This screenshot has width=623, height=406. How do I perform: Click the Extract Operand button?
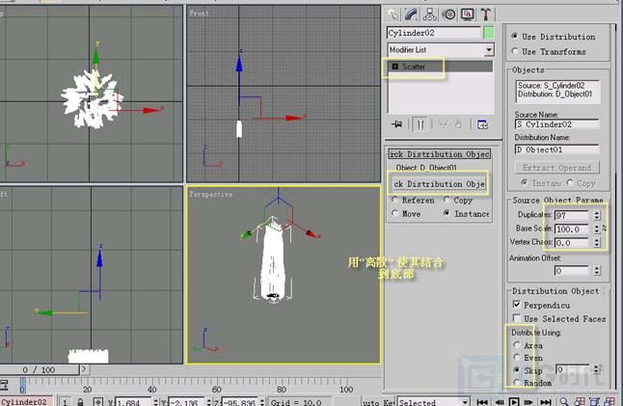pos(556,167)
